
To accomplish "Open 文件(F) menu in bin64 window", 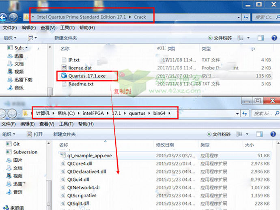I will (9, 124).
